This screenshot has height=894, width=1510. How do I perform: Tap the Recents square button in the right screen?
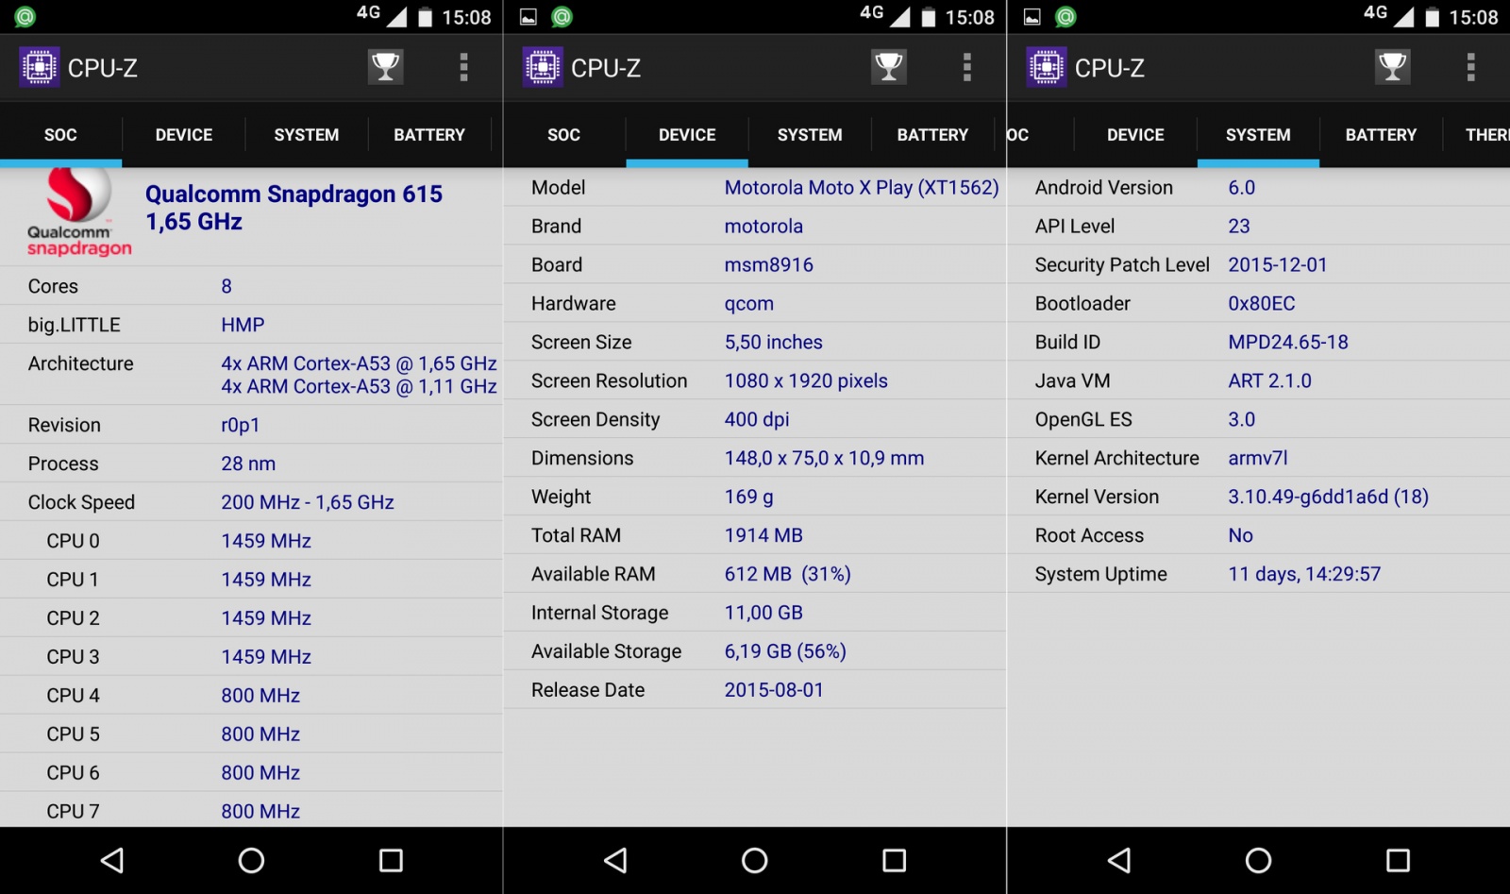tap(1398, 860)
